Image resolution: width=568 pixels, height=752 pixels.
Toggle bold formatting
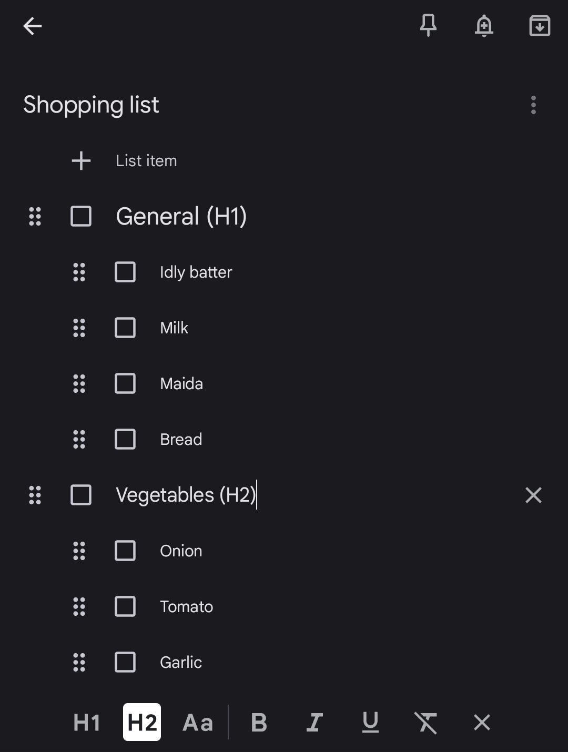259,723
